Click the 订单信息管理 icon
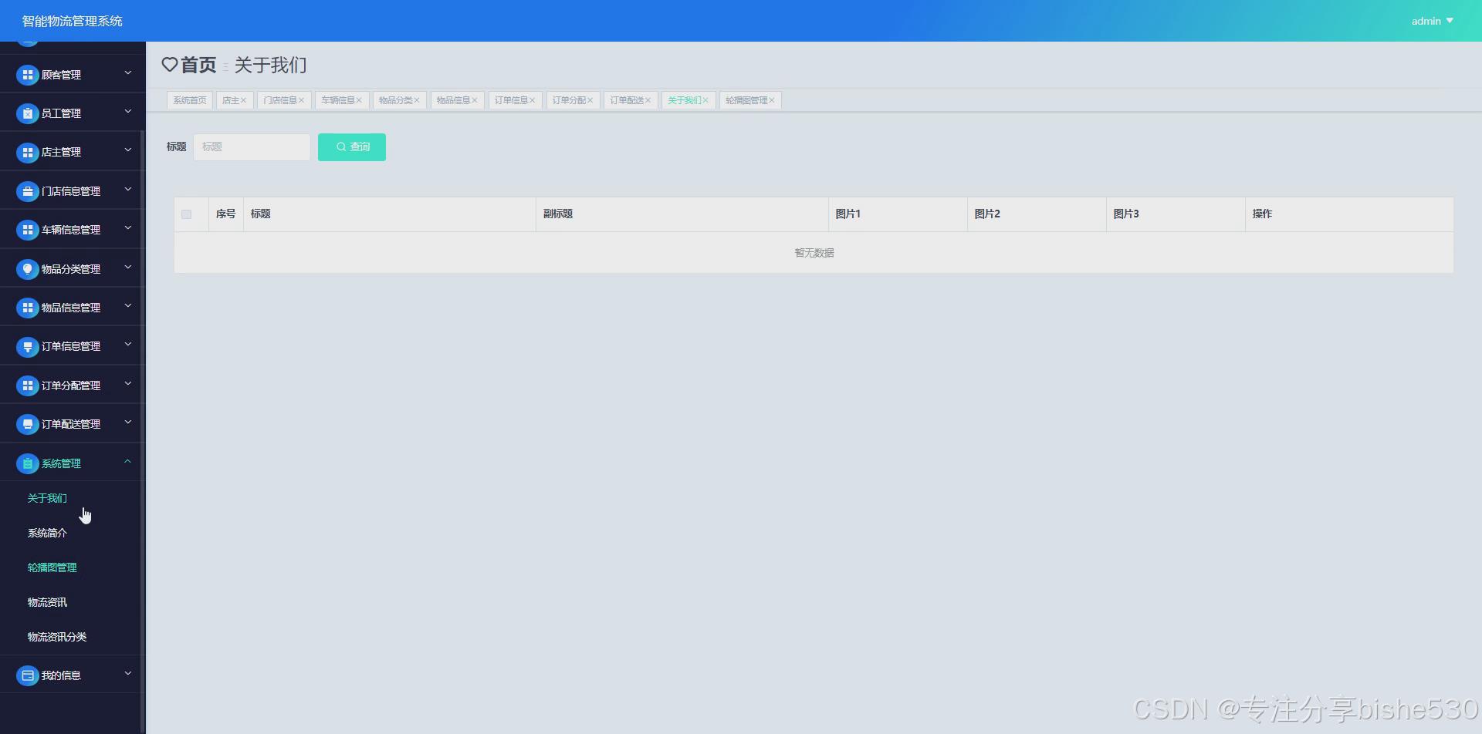 (28, 347)
